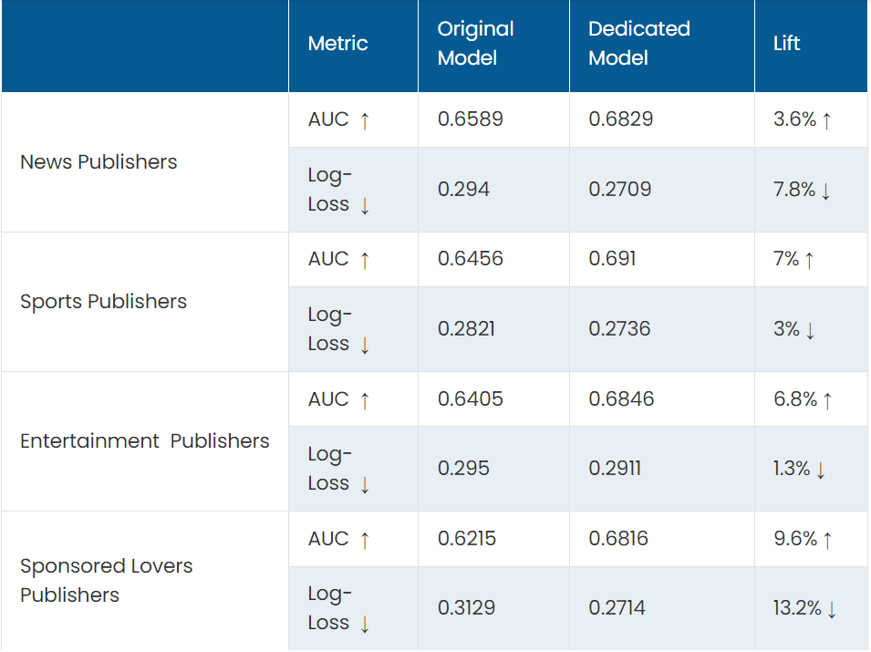
Task: Click the 0.3129 original Log-Loss value
Action: (x=466, y=607)
